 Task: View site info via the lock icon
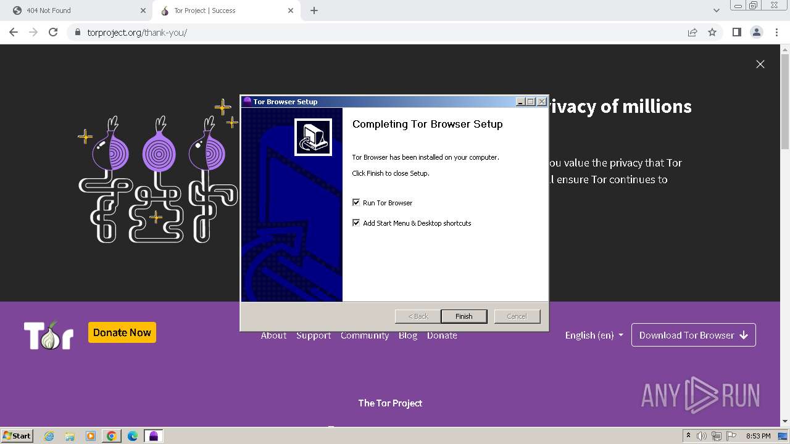77,32
